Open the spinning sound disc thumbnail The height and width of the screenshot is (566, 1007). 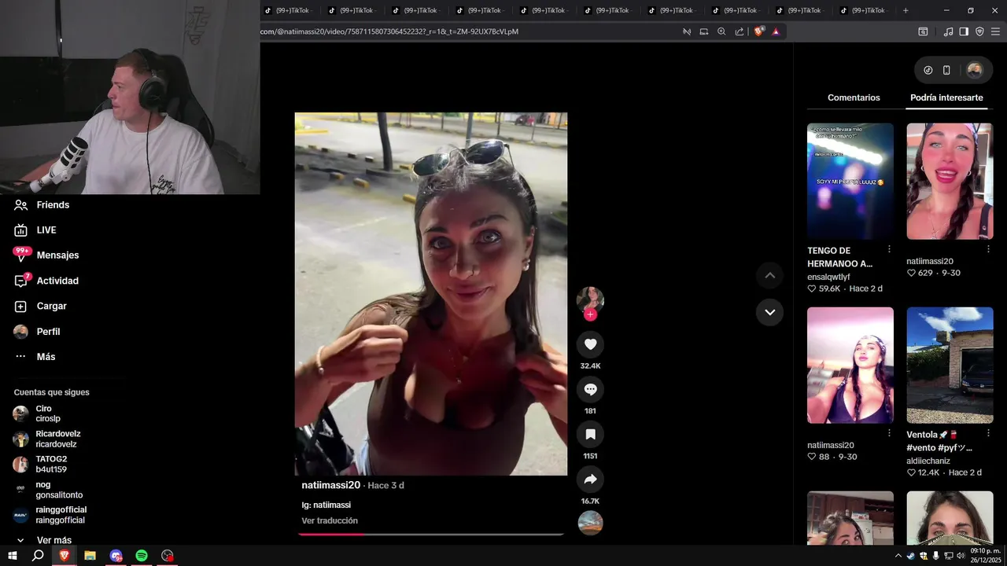coord(590,523)
